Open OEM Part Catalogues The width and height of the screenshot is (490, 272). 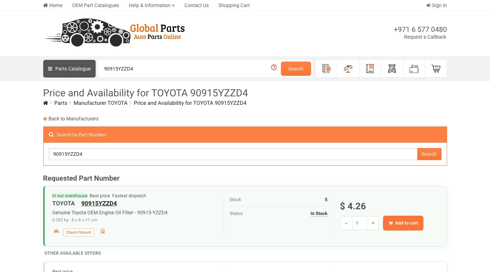point(96,5)
